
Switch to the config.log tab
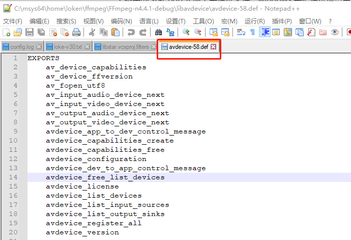tap(21, 47)
